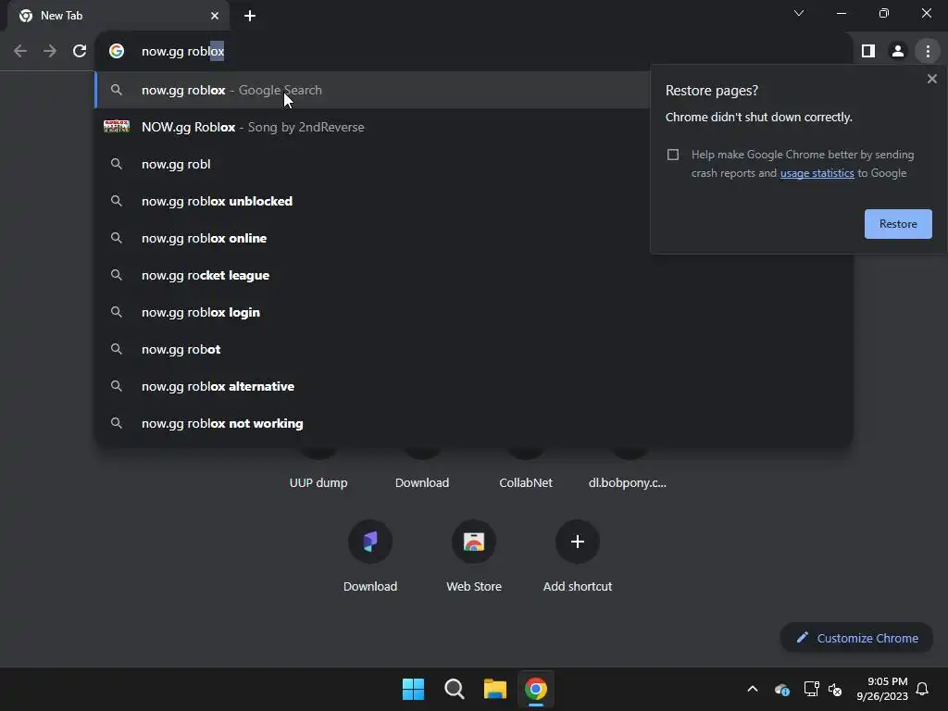Image resolution: width=948 pixels, height=711 pixels.
Task: Choose 'now.gg roblox alternative' suggestion
Action: pyautogui.click(x=474, y=386)
